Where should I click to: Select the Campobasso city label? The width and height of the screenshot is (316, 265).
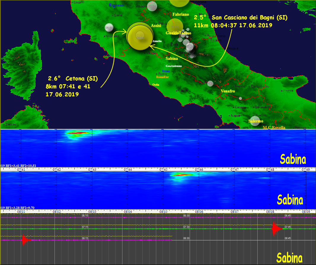coord(259,86)
